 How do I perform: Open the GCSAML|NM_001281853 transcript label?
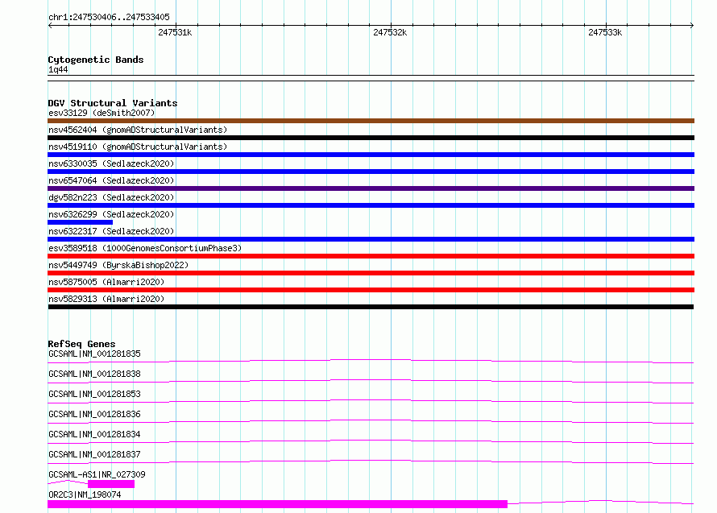[94, 394]
